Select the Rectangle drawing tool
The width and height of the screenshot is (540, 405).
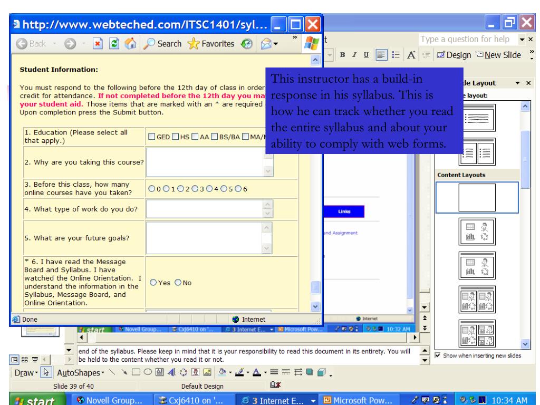[136, 372]
